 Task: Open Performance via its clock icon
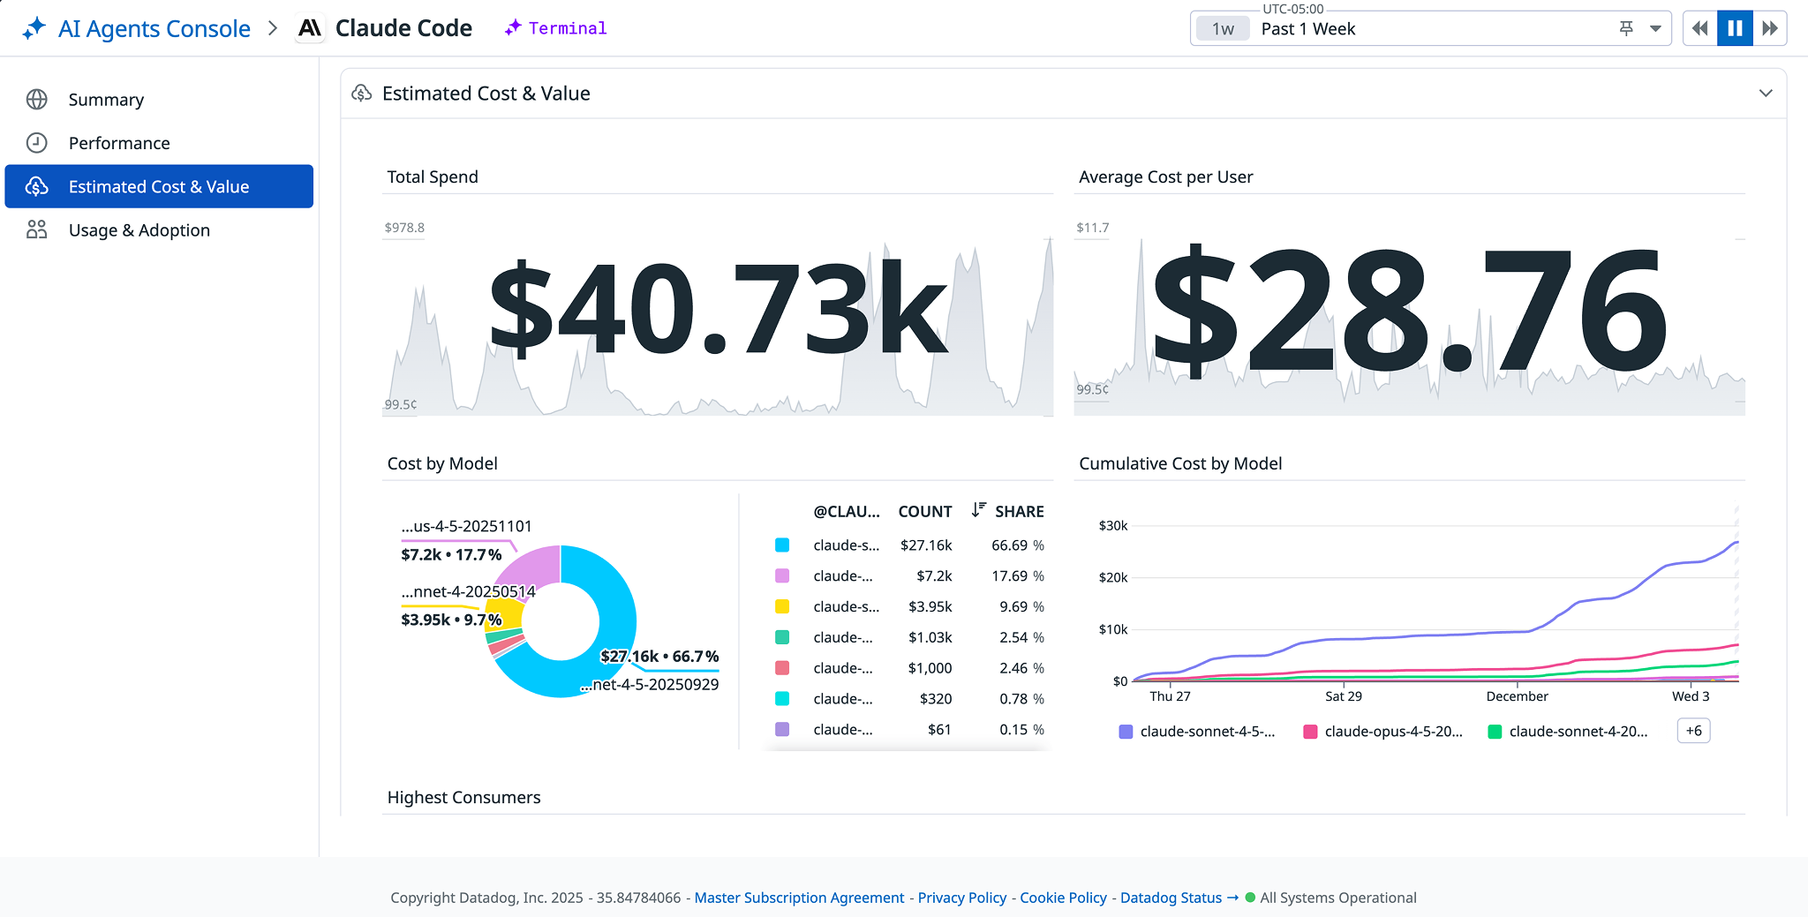coord(36,142)
